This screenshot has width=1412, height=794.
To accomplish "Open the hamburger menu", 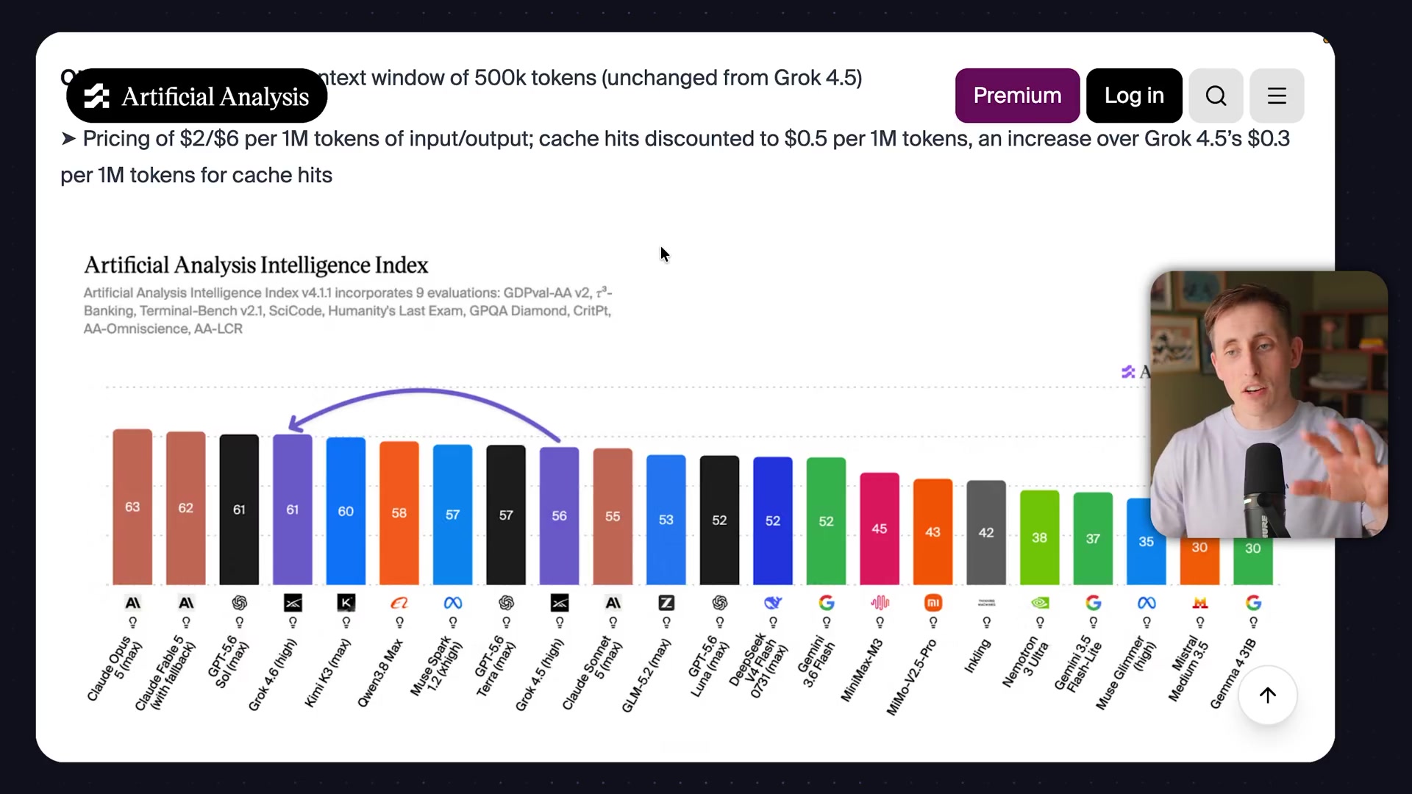I will tap(1277, 96).
